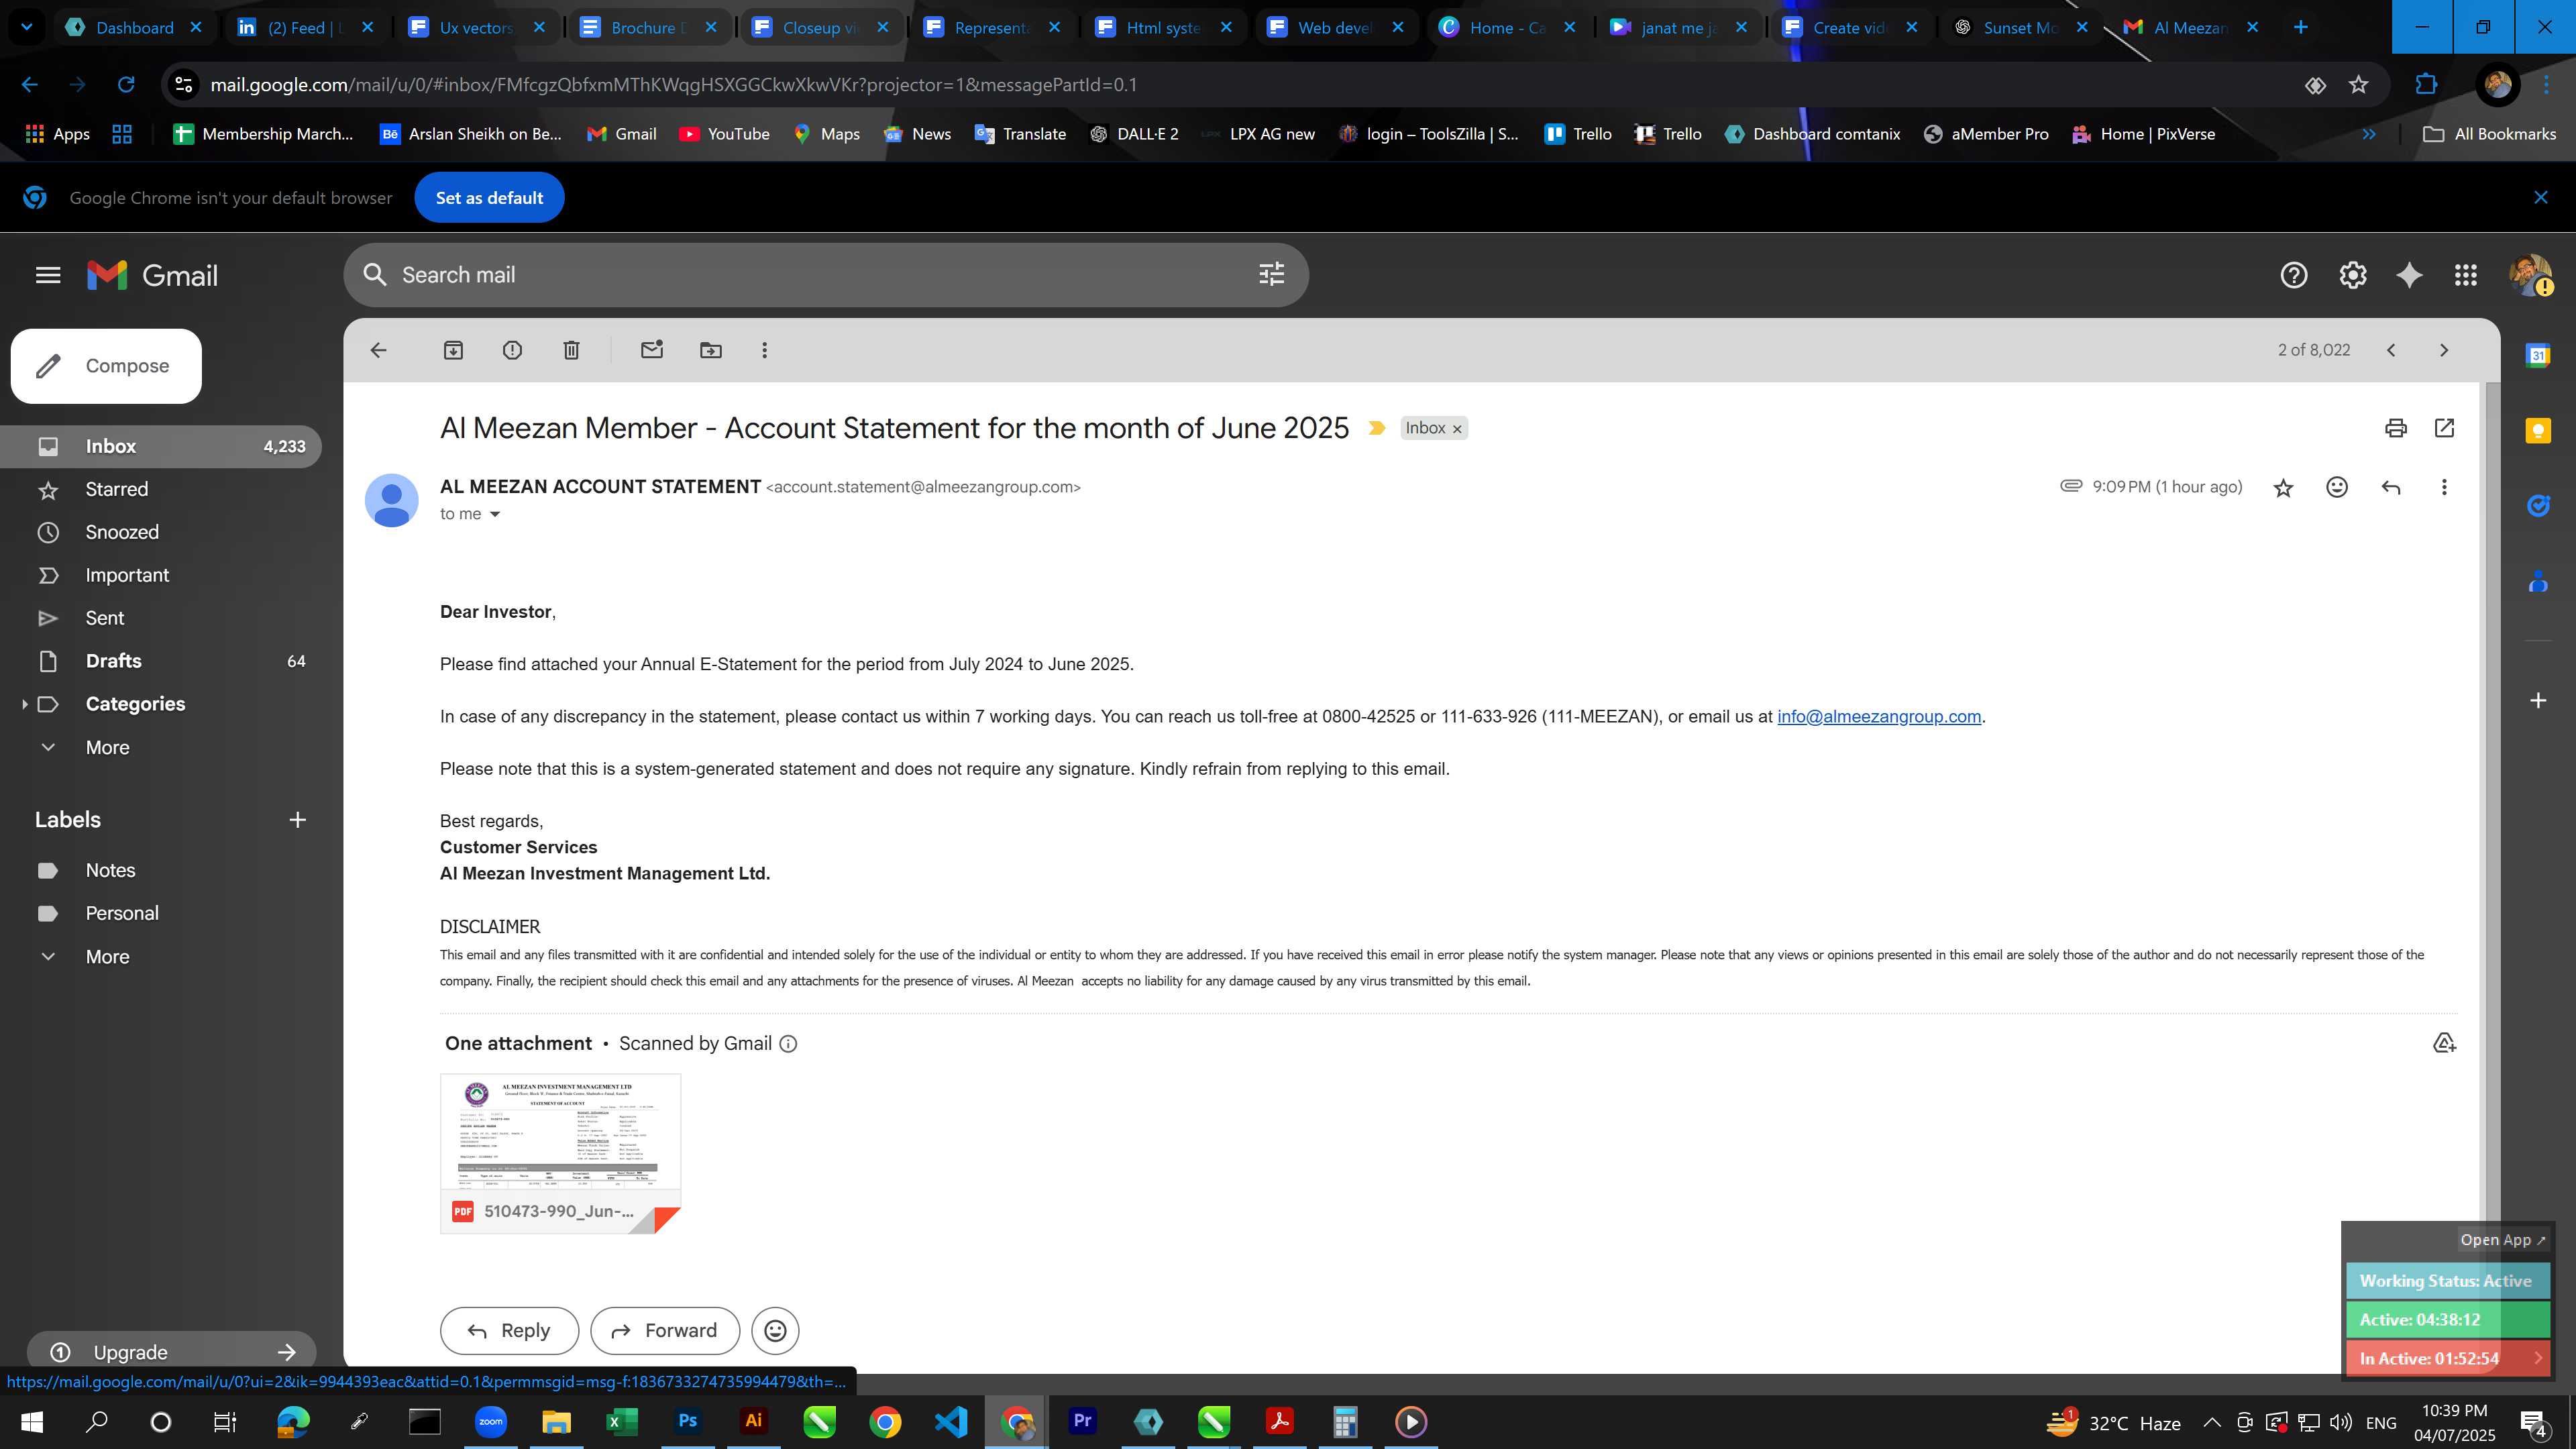
Task: Create a new label with plus icon
Action: 297,820
